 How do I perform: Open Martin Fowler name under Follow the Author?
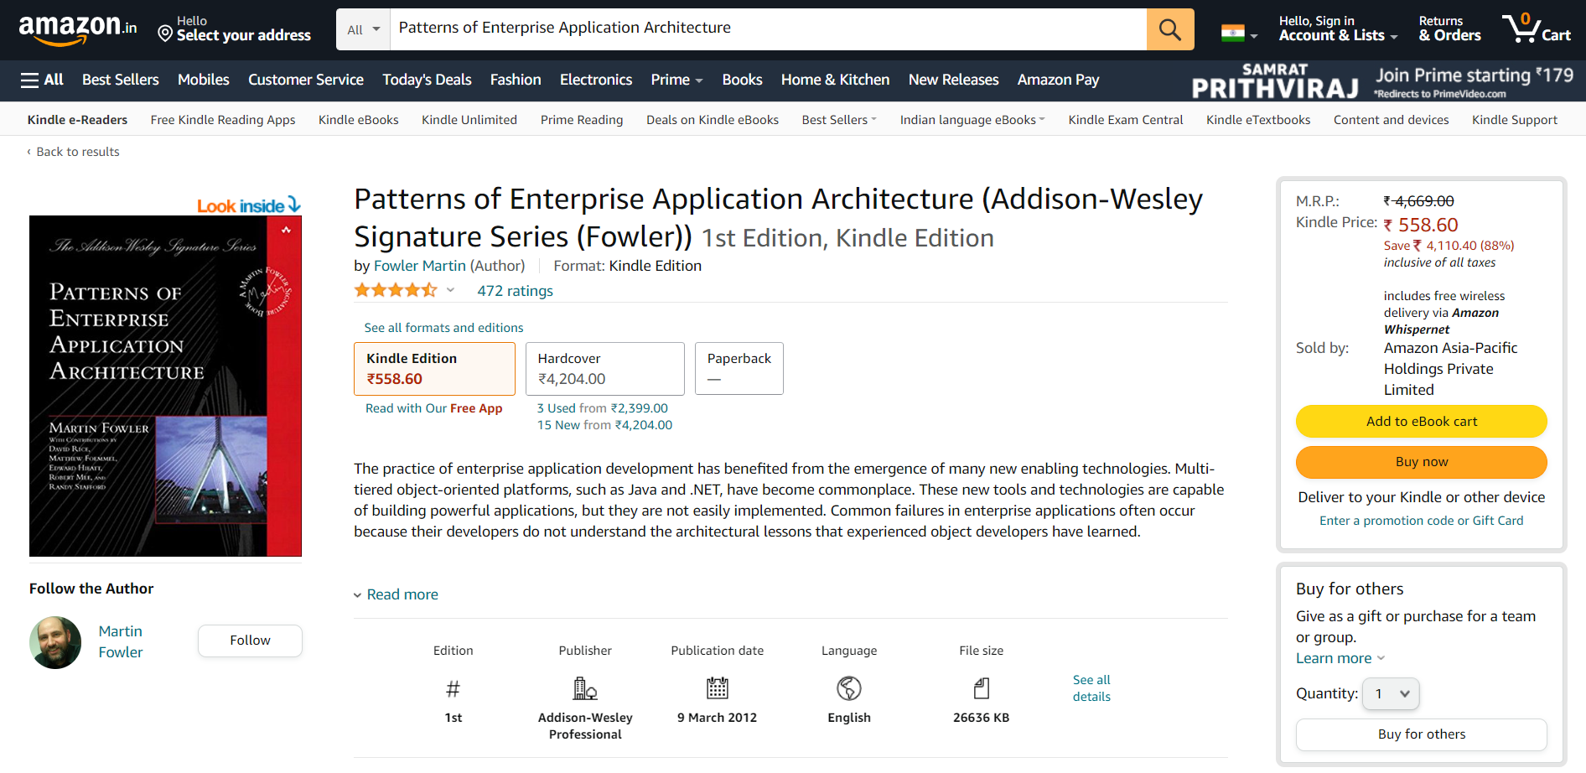coord(121,641)
